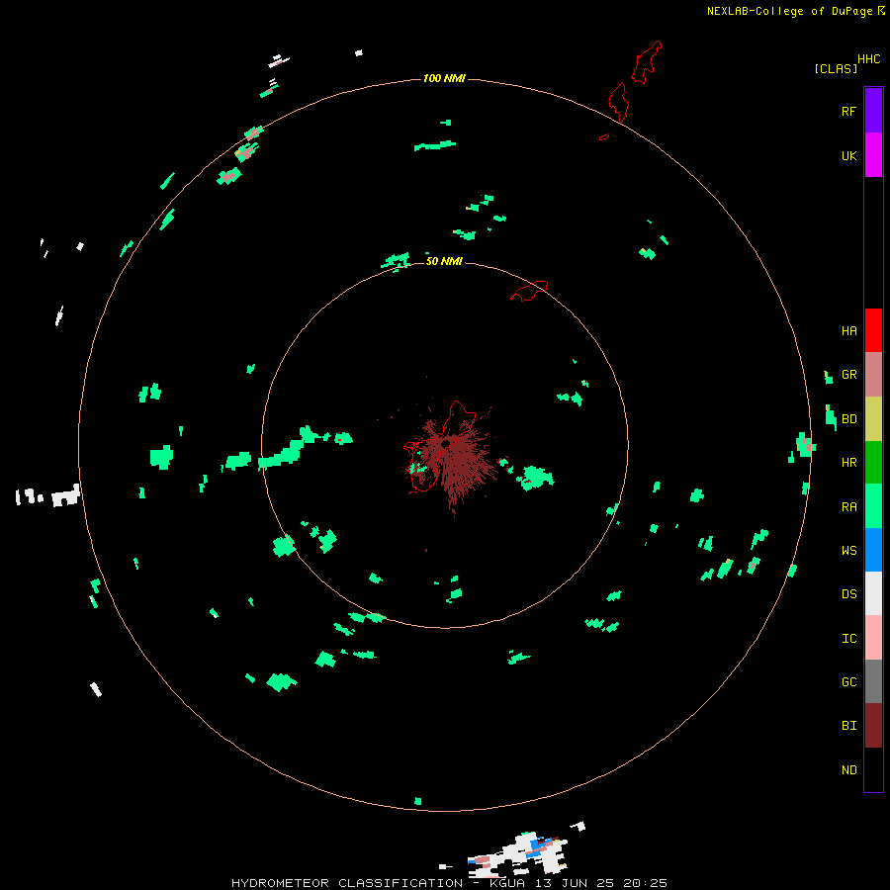The height and width of the screenshot is (890, 890).
Task: Click the [CLAS] legend header
Action: [x=836, y=68]
